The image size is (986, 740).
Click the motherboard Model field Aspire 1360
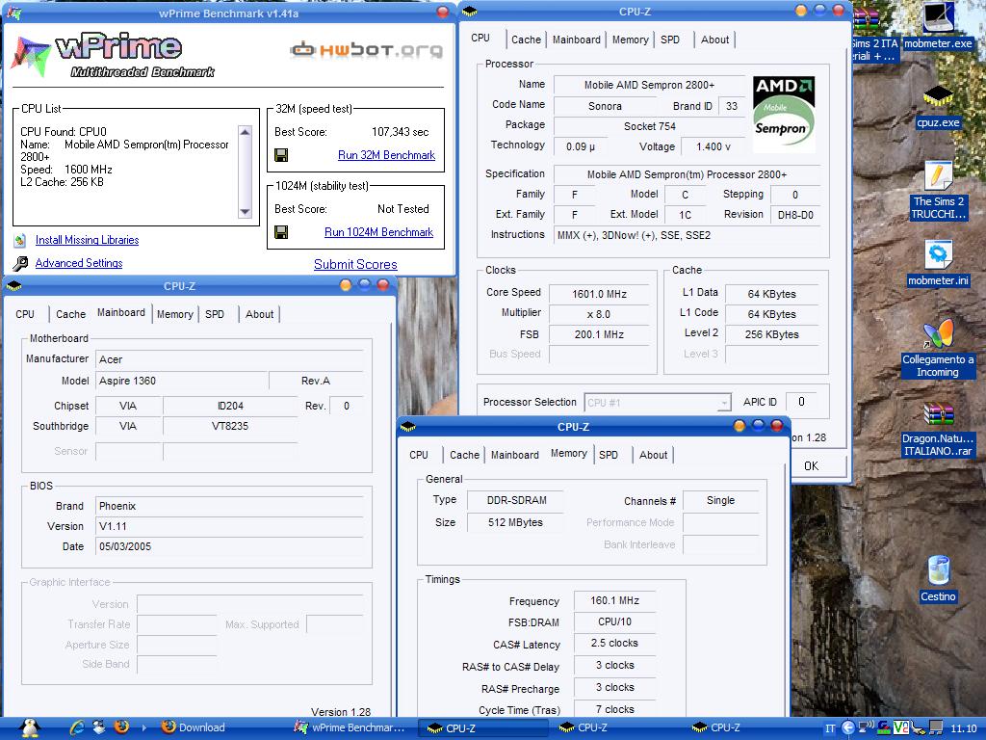click(182, 381)
